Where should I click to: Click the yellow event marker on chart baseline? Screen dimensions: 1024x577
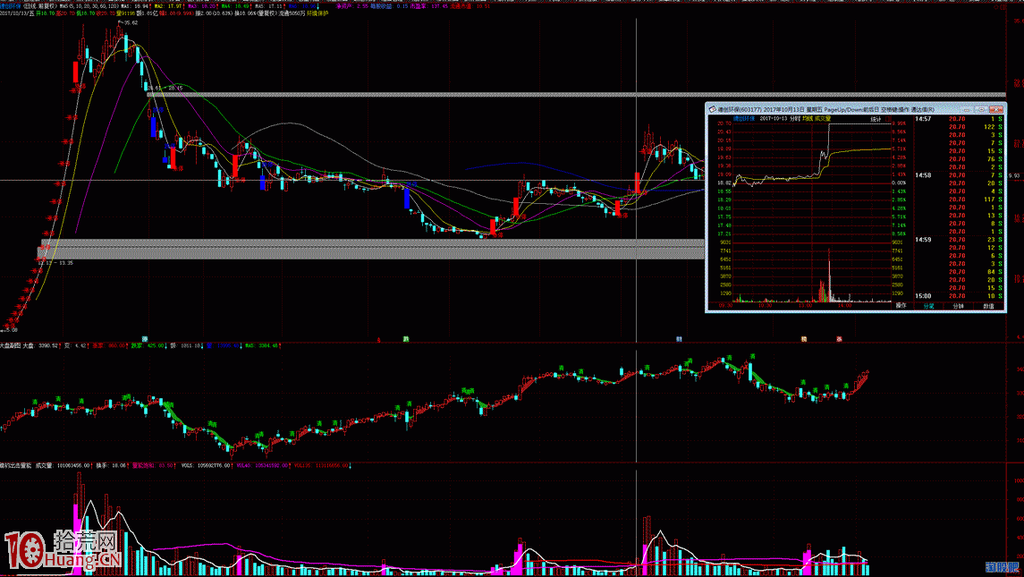click(804, 339)
